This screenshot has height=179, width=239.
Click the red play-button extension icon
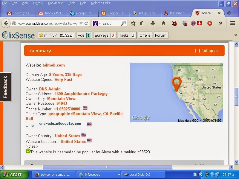click(210, 23)
